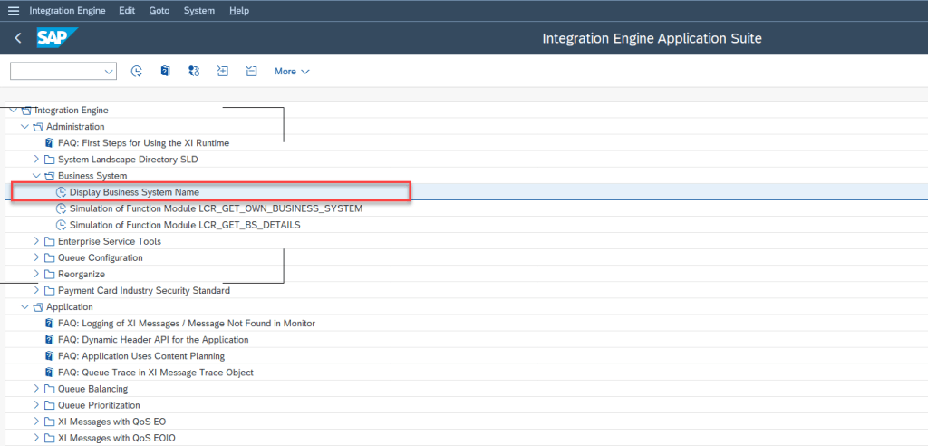The image size is (928, 446).
Task: Click the third toolbar icon beside documentation
Action: tap(193, 71)
